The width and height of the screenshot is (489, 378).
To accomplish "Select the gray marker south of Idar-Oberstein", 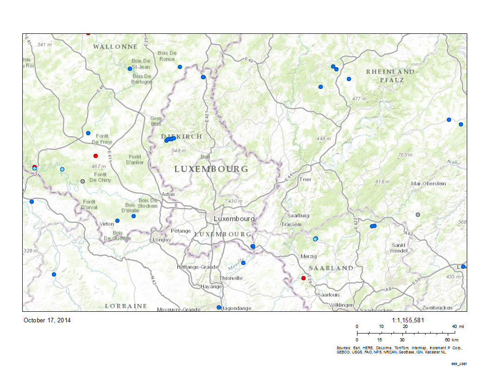I will (418, 214).
